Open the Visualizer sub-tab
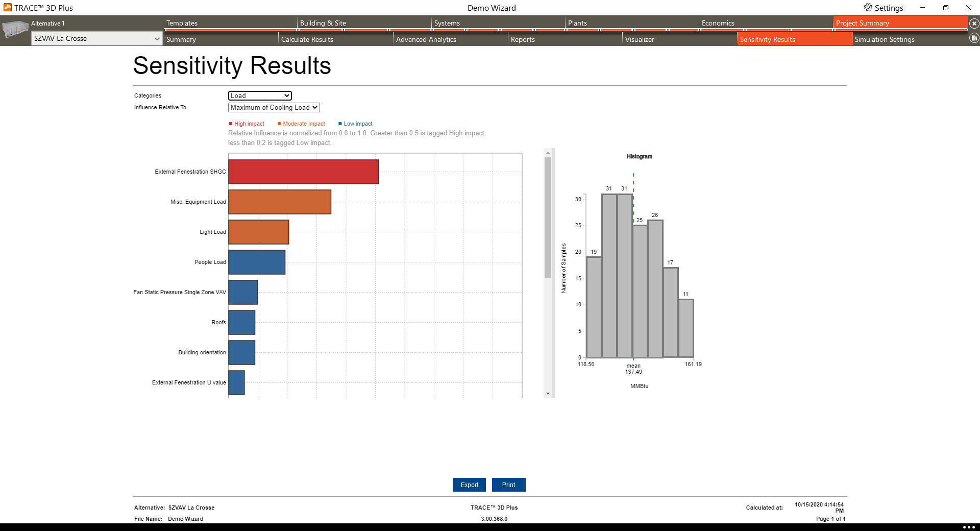The image size is (980, 531). point(680,39)
